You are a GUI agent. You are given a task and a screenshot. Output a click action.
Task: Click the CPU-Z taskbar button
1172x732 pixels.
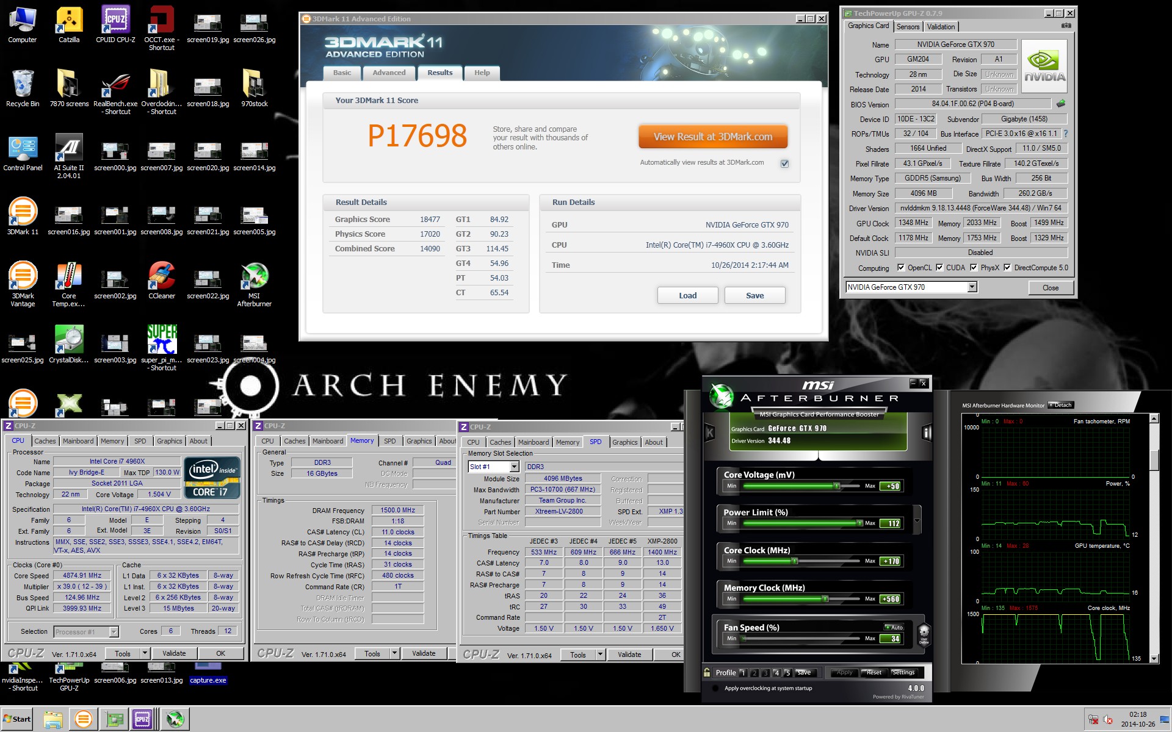click(x=142, y=719)
